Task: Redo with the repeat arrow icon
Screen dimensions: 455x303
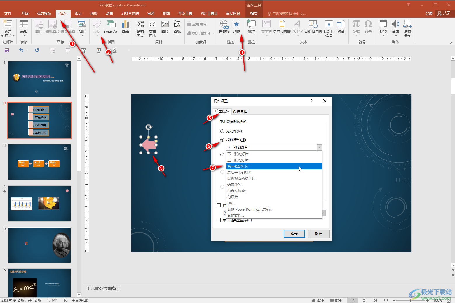Action: point(37,50)
